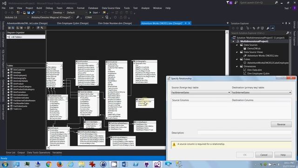Click the Show All Files icon
The width and height of the screenshot is (298, 168).
(262, 28)
